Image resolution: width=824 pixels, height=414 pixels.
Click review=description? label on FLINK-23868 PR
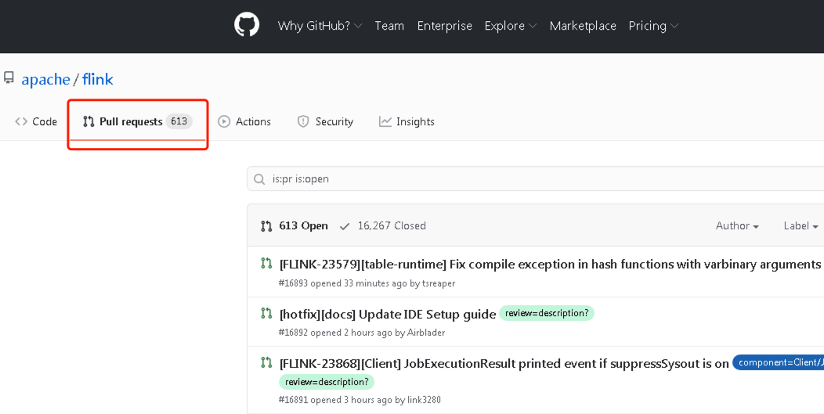tap(327, 382)
